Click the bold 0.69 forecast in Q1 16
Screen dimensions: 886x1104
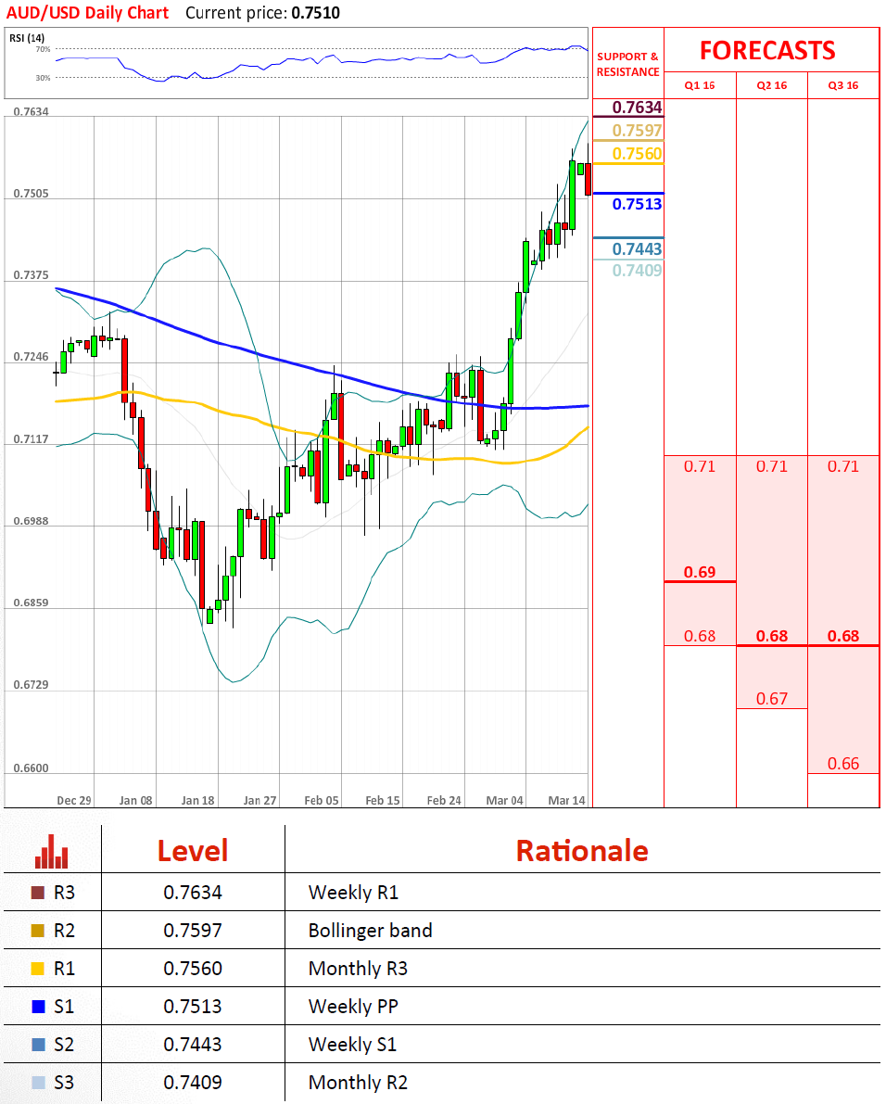(x=700, y=572)
